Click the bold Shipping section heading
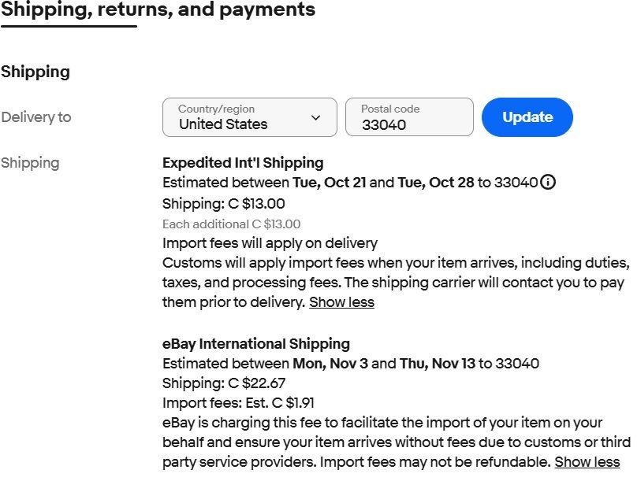The image size is (637, 492). tap(35, 72)
